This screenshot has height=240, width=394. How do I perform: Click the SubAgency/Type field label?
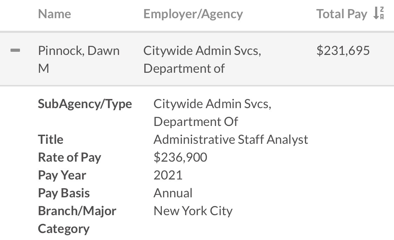tap(85, 104)
